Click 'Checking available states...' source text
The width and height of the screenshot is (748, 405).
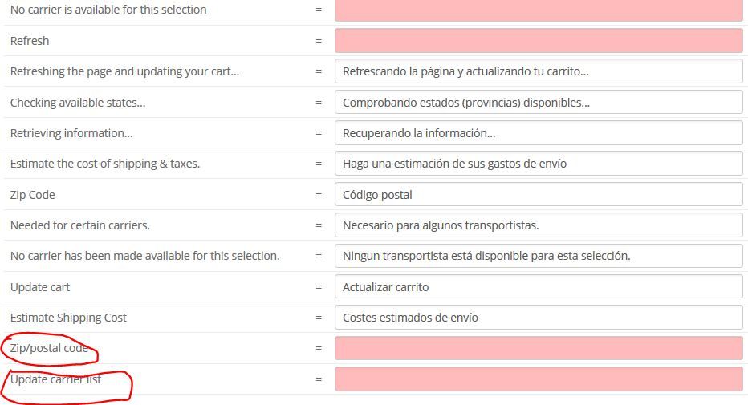[x=78, y=103]
